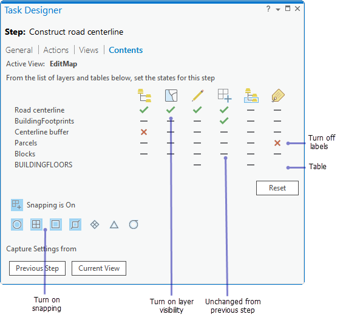
Task: Open the Views tab
Action: [x=89, y=51]
